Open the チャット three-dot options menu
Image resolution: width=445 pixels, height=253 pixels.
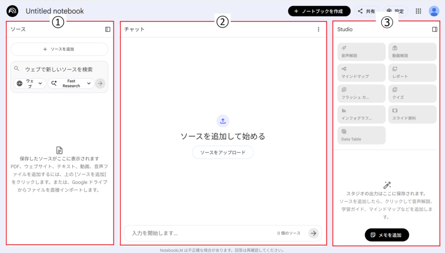coord(318,30)
